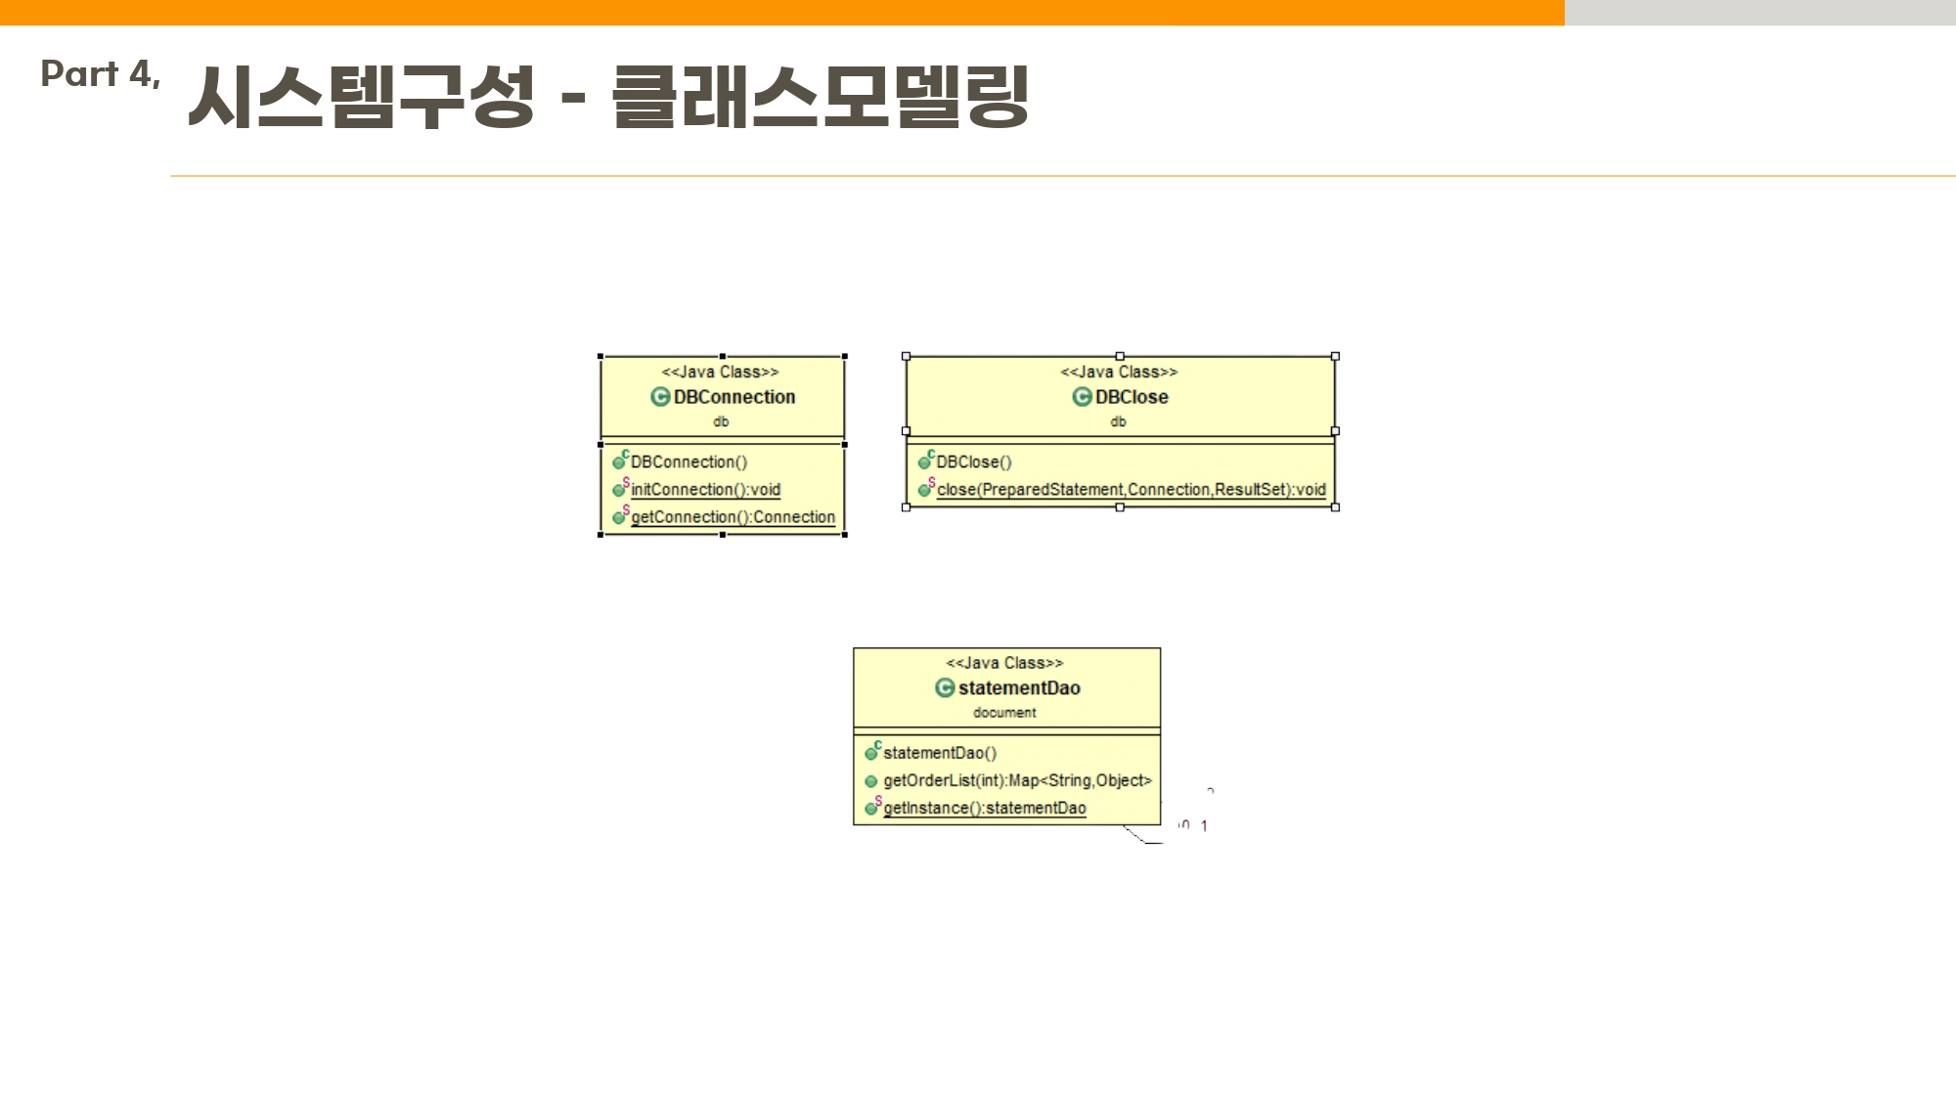The height and width of the screenshot is (1100, 1956).
Task: Click the static icon for the close method
Action: coord(925,489)
